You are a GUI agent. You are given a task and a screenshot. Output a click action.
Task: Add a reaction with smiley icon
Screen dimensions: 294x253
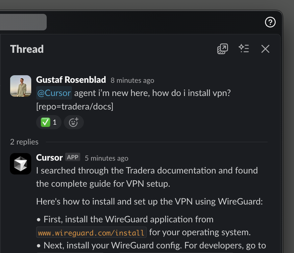(x=74, y=122)
